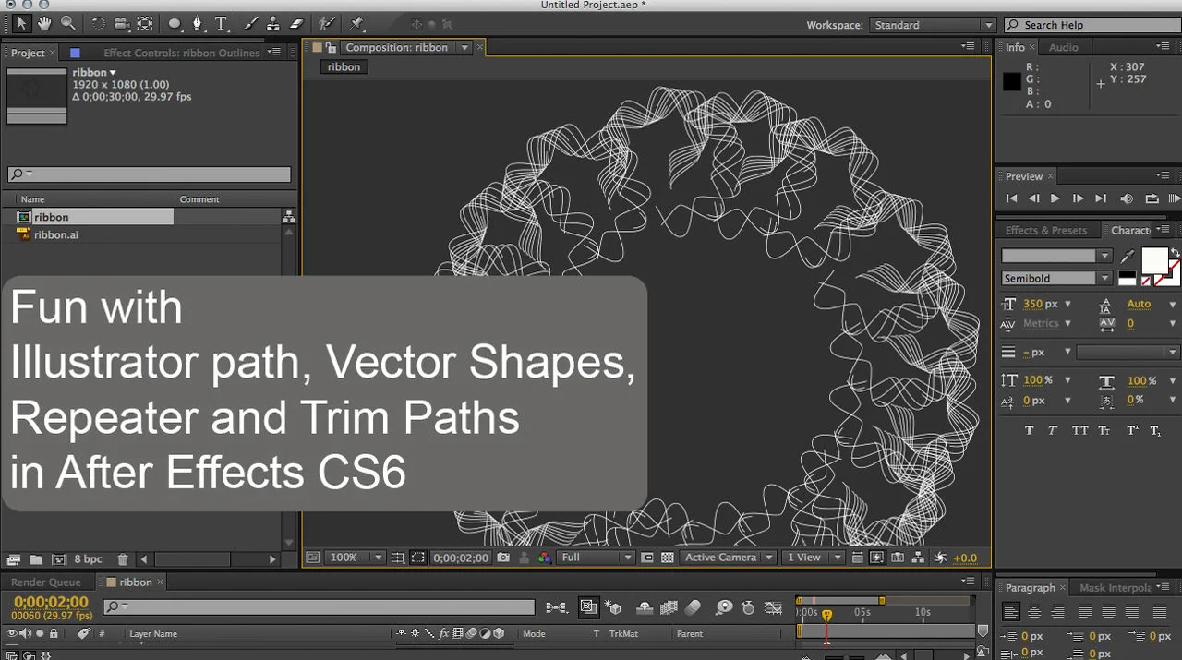Image resolution: width=1182 pixels, height=660 pixels.
Task: Take a snapshot with camera icon
Action: [x=503, y=558]
